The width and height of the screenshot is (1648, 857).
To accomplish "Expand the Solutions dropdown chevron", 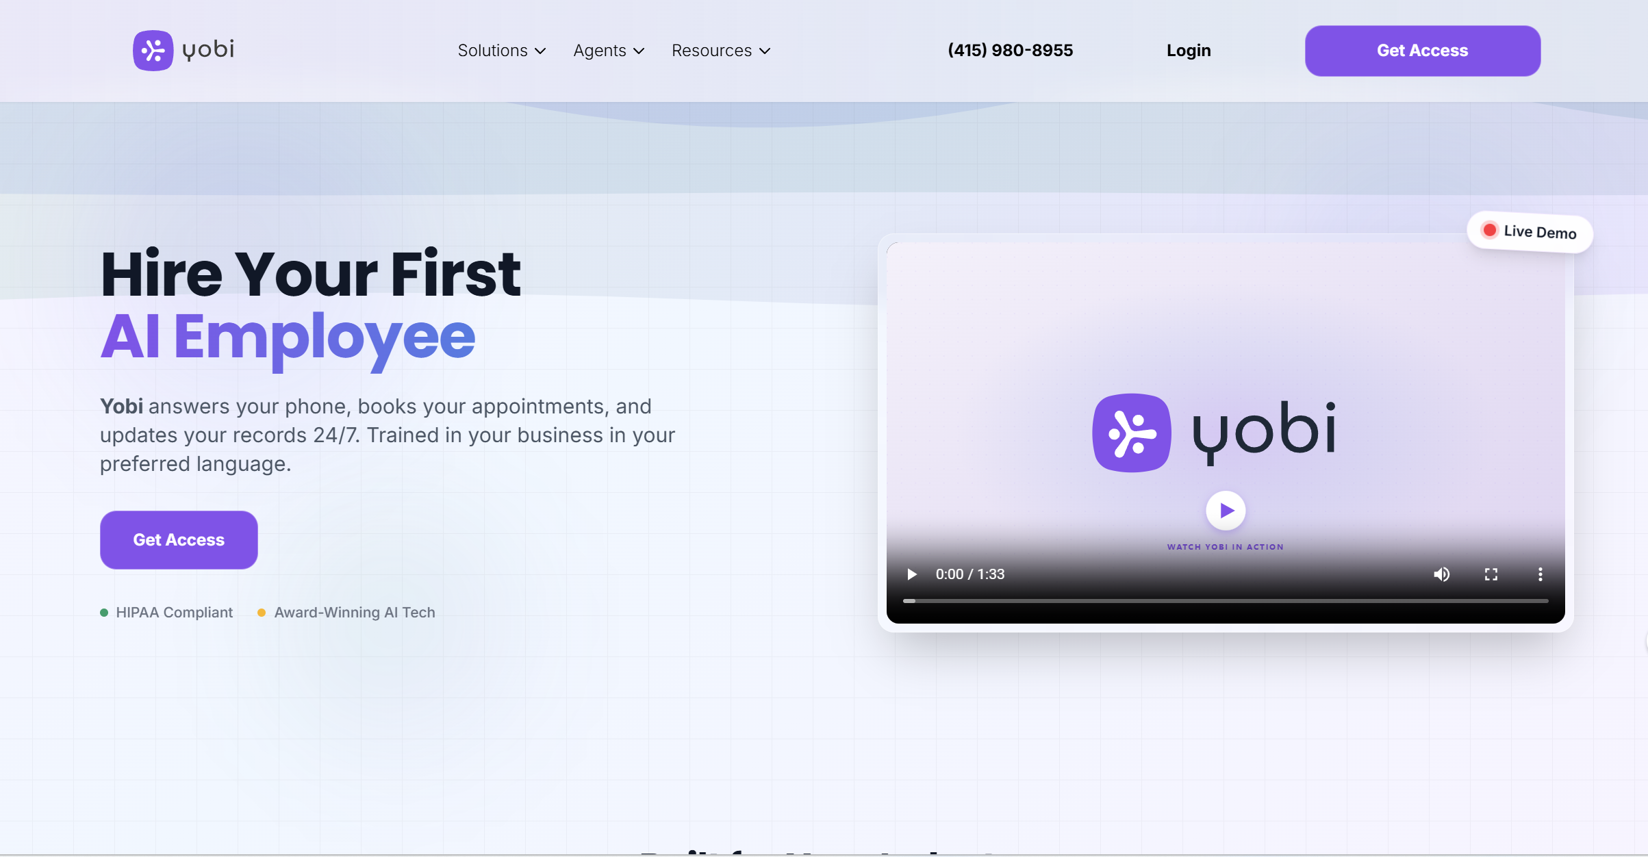I will coord(540,51).
